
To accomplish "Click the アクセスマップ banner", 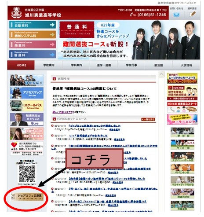I will (x=27, y=93).
